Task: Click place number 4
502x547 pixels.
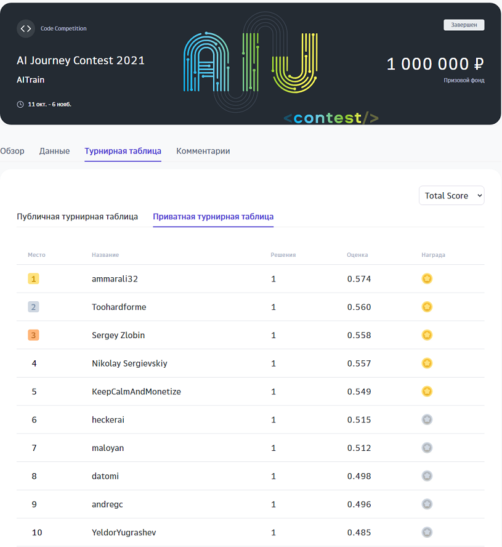Action: [x=34, y=363]
